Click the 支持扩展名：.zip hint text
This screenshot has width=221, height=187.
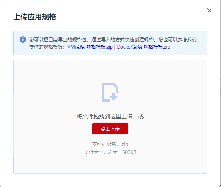(x=110, y=144)
